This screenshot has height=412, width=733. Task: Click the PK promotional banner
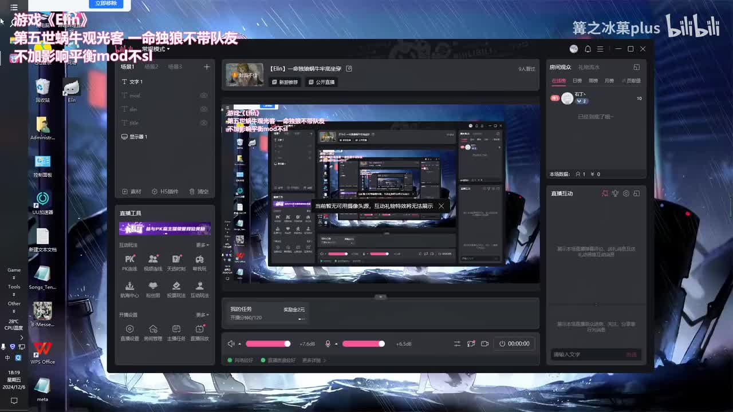click(x=165, y=229)
